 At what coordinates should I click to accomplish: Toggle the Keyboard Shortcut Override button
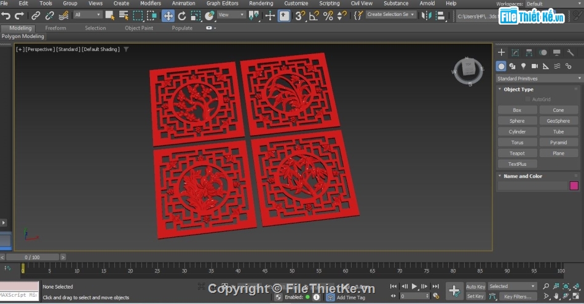coord(284,15)
